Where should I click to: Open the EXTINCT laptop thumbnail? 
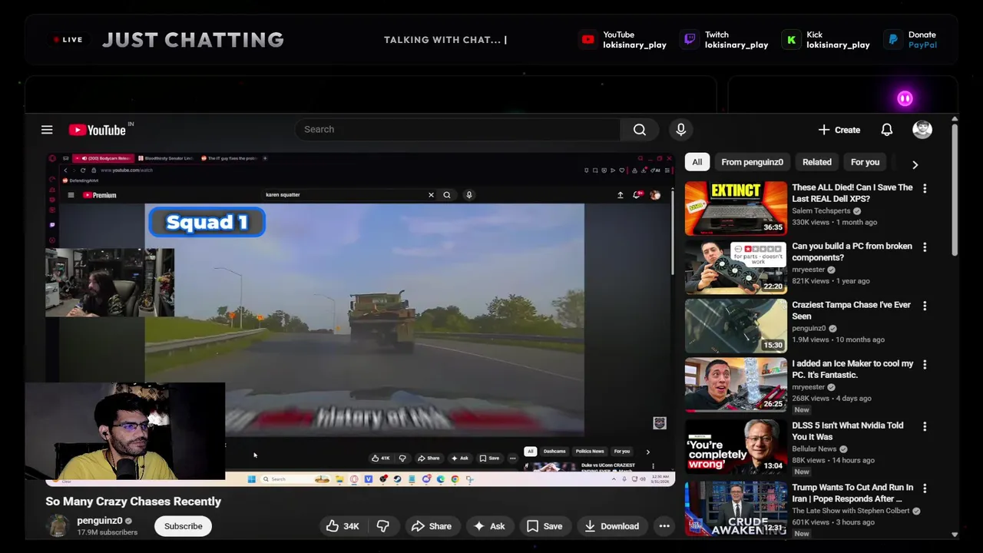[736, 208]
